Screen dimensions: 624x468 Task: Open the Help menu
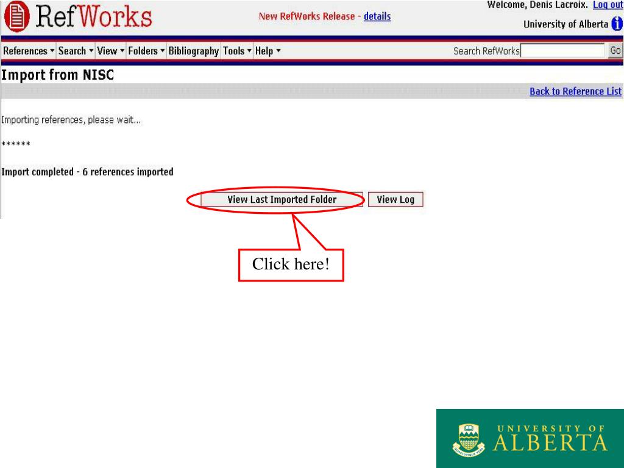(x=268, y=51)
